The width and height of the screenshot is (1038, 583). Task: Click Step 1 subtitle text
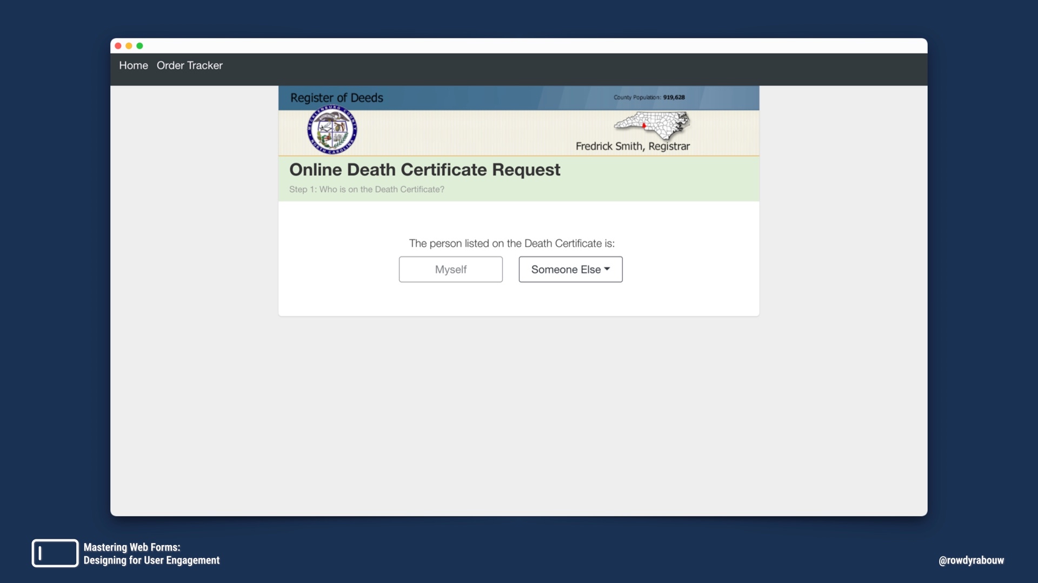pyautogui.click(x=367, y=189)
